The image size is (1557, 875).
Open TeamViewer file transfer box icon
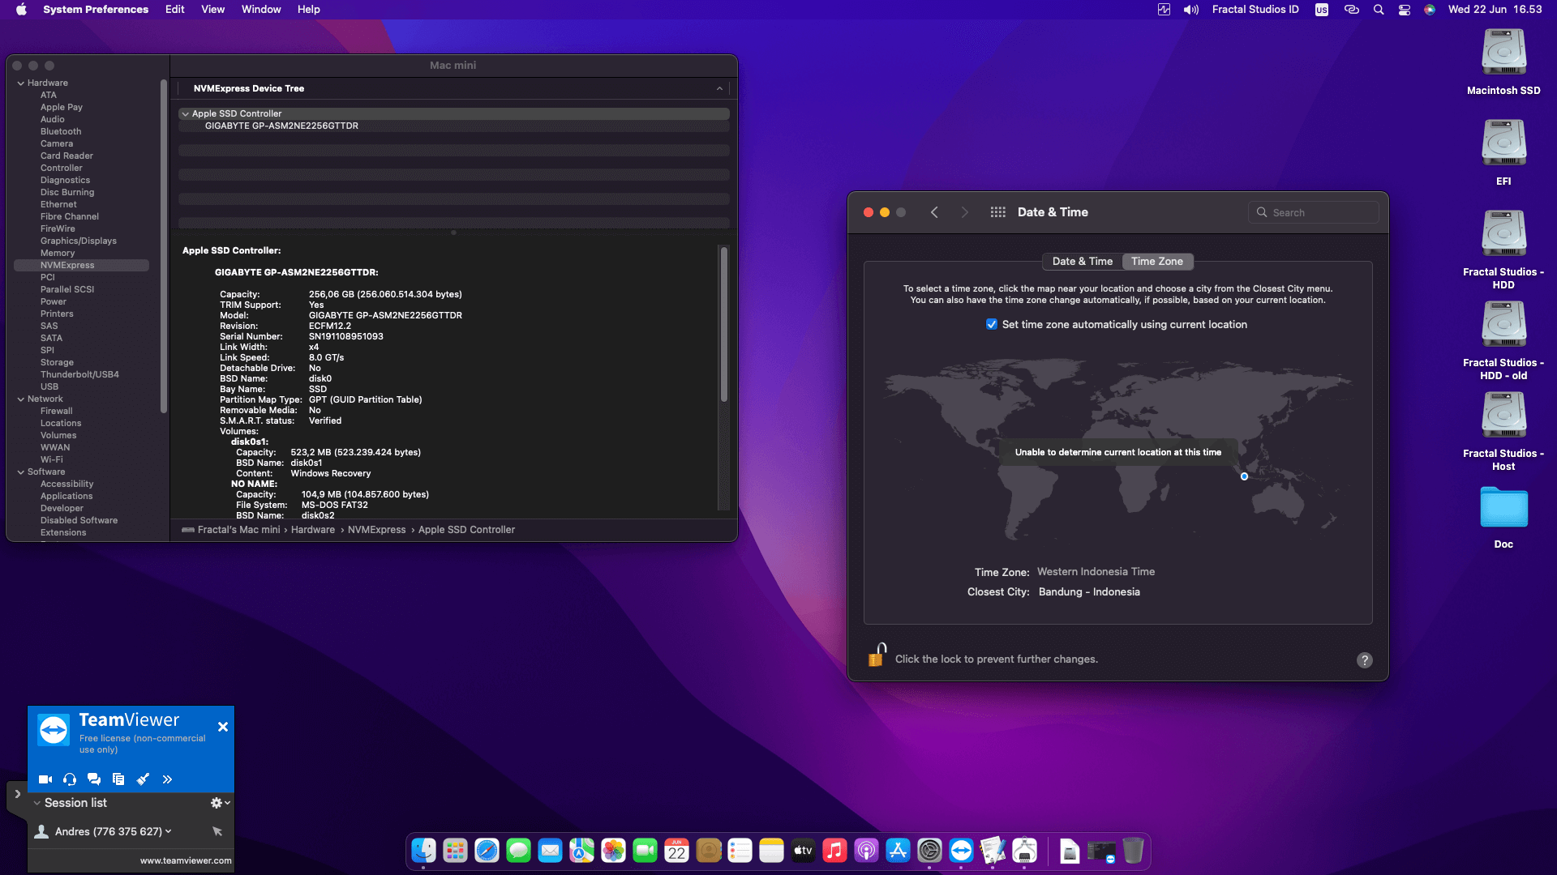coord(118,779)
